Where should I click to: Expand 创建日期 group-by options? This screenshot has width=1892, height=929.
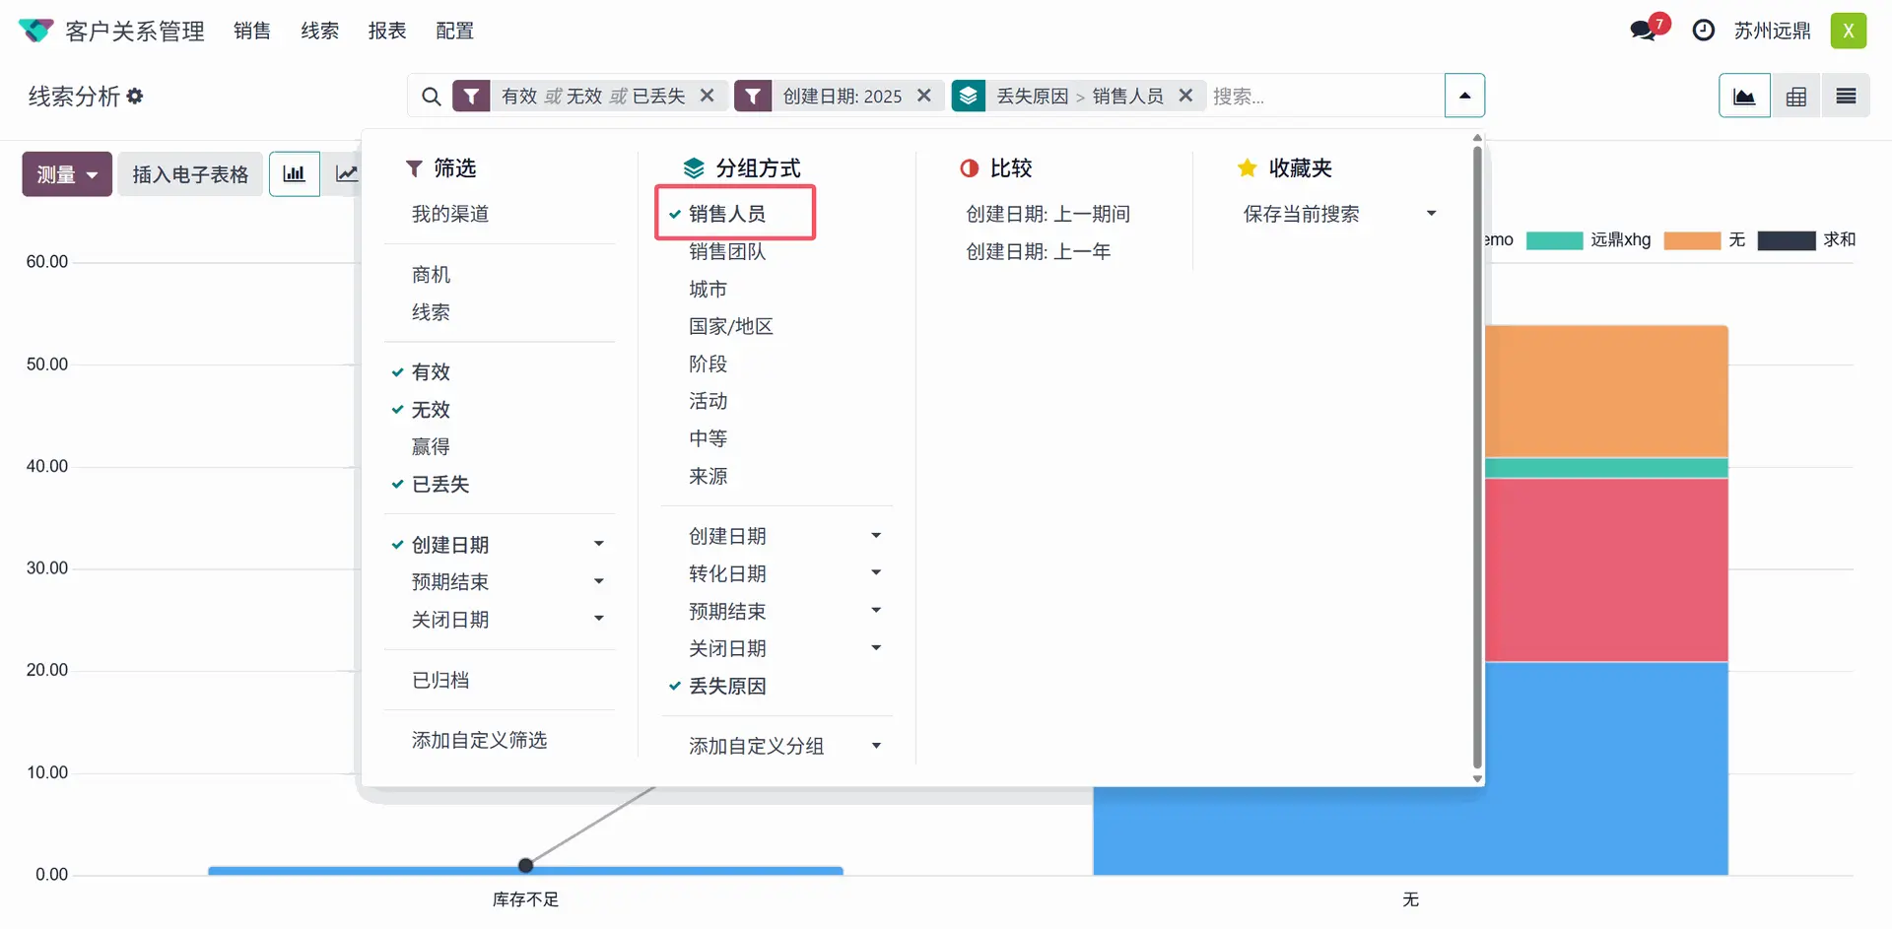876,535
